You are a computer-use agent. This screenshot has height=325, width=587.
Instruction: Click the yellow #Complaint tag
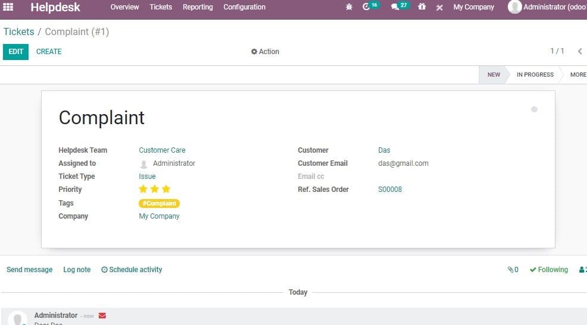pyautogui.click(x=159, y=203)
